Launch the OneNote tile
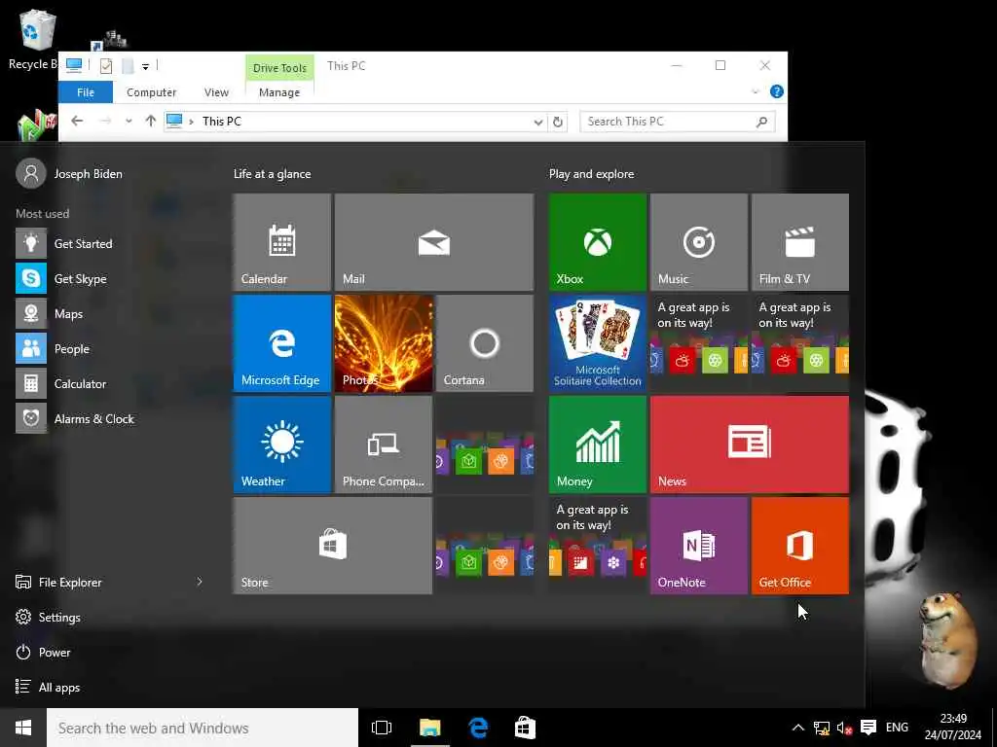997x747 pixels. pyautogui.click(x=699, y=546)
